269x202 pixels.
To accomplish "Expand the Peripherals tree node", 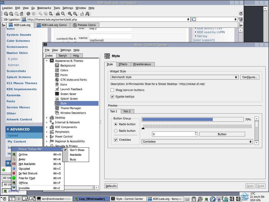I will (47, 132).
